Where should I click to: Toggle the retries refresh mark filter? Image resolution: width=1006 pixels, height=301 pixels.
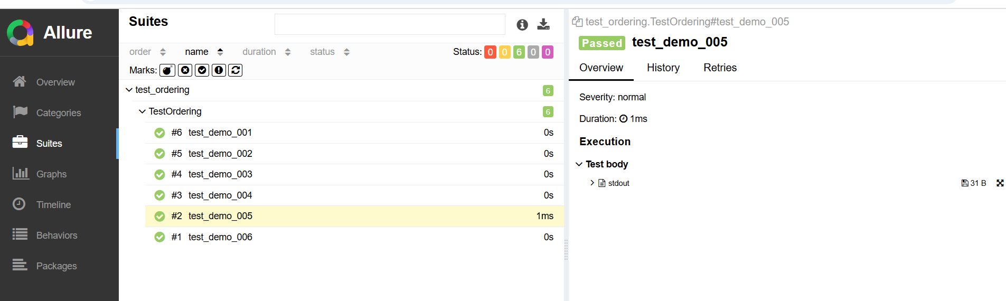(x=236, y=70)
